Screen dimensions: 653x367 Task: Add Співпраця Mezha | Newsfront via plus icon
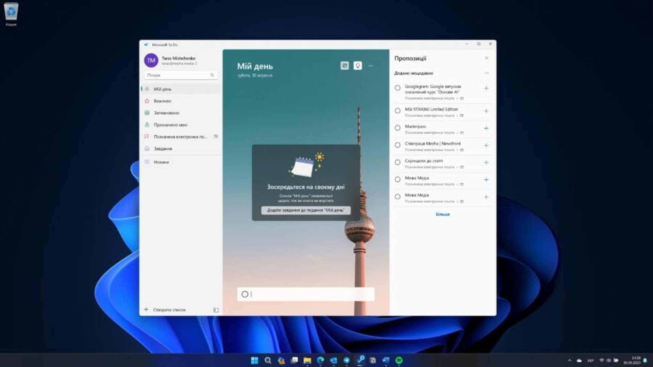[486, 146]
